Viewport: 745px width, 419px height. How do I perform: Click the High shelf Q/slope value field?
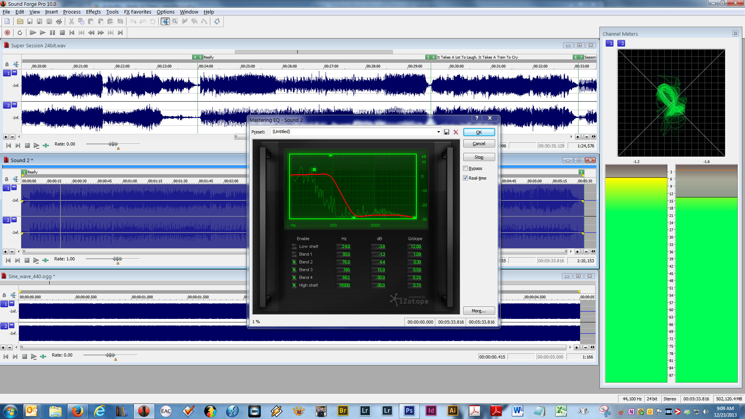coord(415,285)
